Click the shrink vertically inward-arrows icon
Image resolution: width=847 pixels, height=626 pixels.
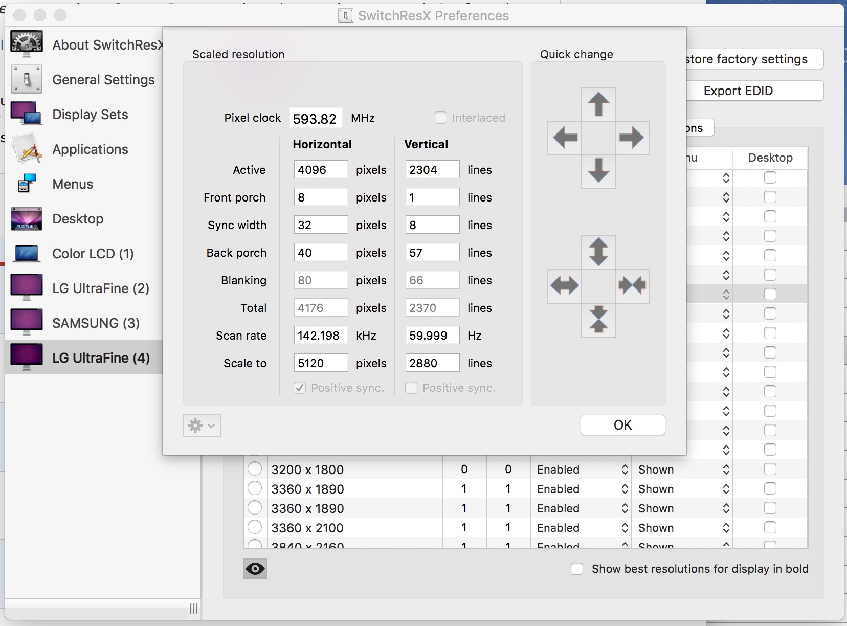598,320
